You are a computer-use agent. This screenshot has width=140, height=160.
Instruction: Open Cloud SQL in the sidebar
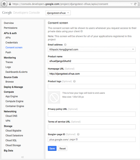click(11, 141)
